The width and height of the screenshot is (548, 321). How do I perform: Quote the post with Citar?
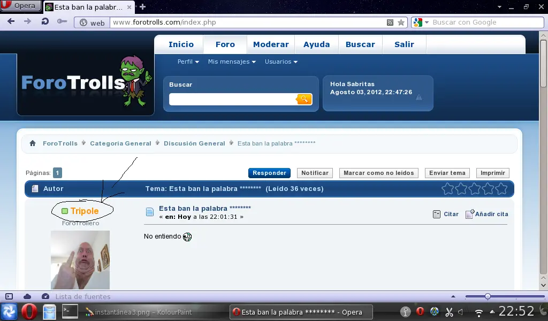pyautogui.click(x=446, y=214)
